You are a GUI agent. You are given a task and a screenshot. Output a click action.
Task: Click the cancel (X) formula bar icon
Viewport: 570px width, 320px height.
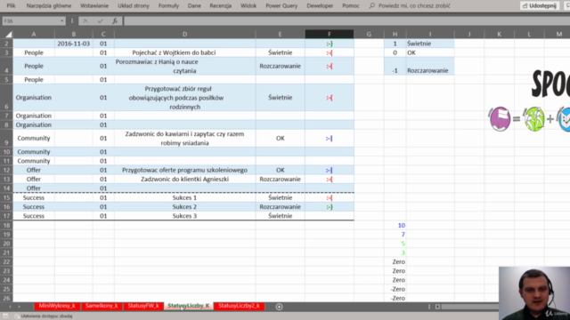(85, 21)
